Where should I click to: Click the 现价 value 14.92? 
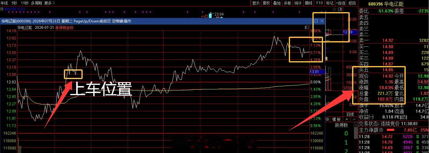pyautogui.click(x=388, y=76)
